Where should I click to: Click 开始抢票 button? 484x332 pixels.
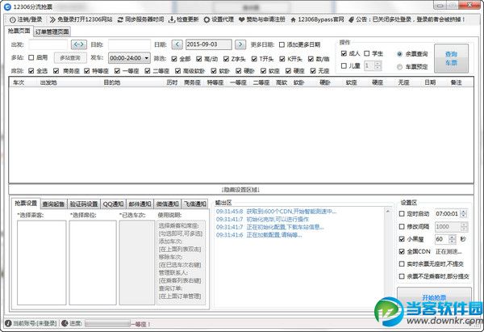(x=434, y=297)
